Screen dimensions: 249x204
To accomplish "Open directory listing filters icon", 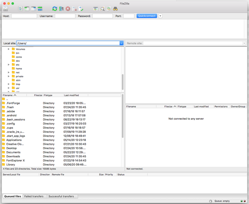I will [x=96, y=9].
